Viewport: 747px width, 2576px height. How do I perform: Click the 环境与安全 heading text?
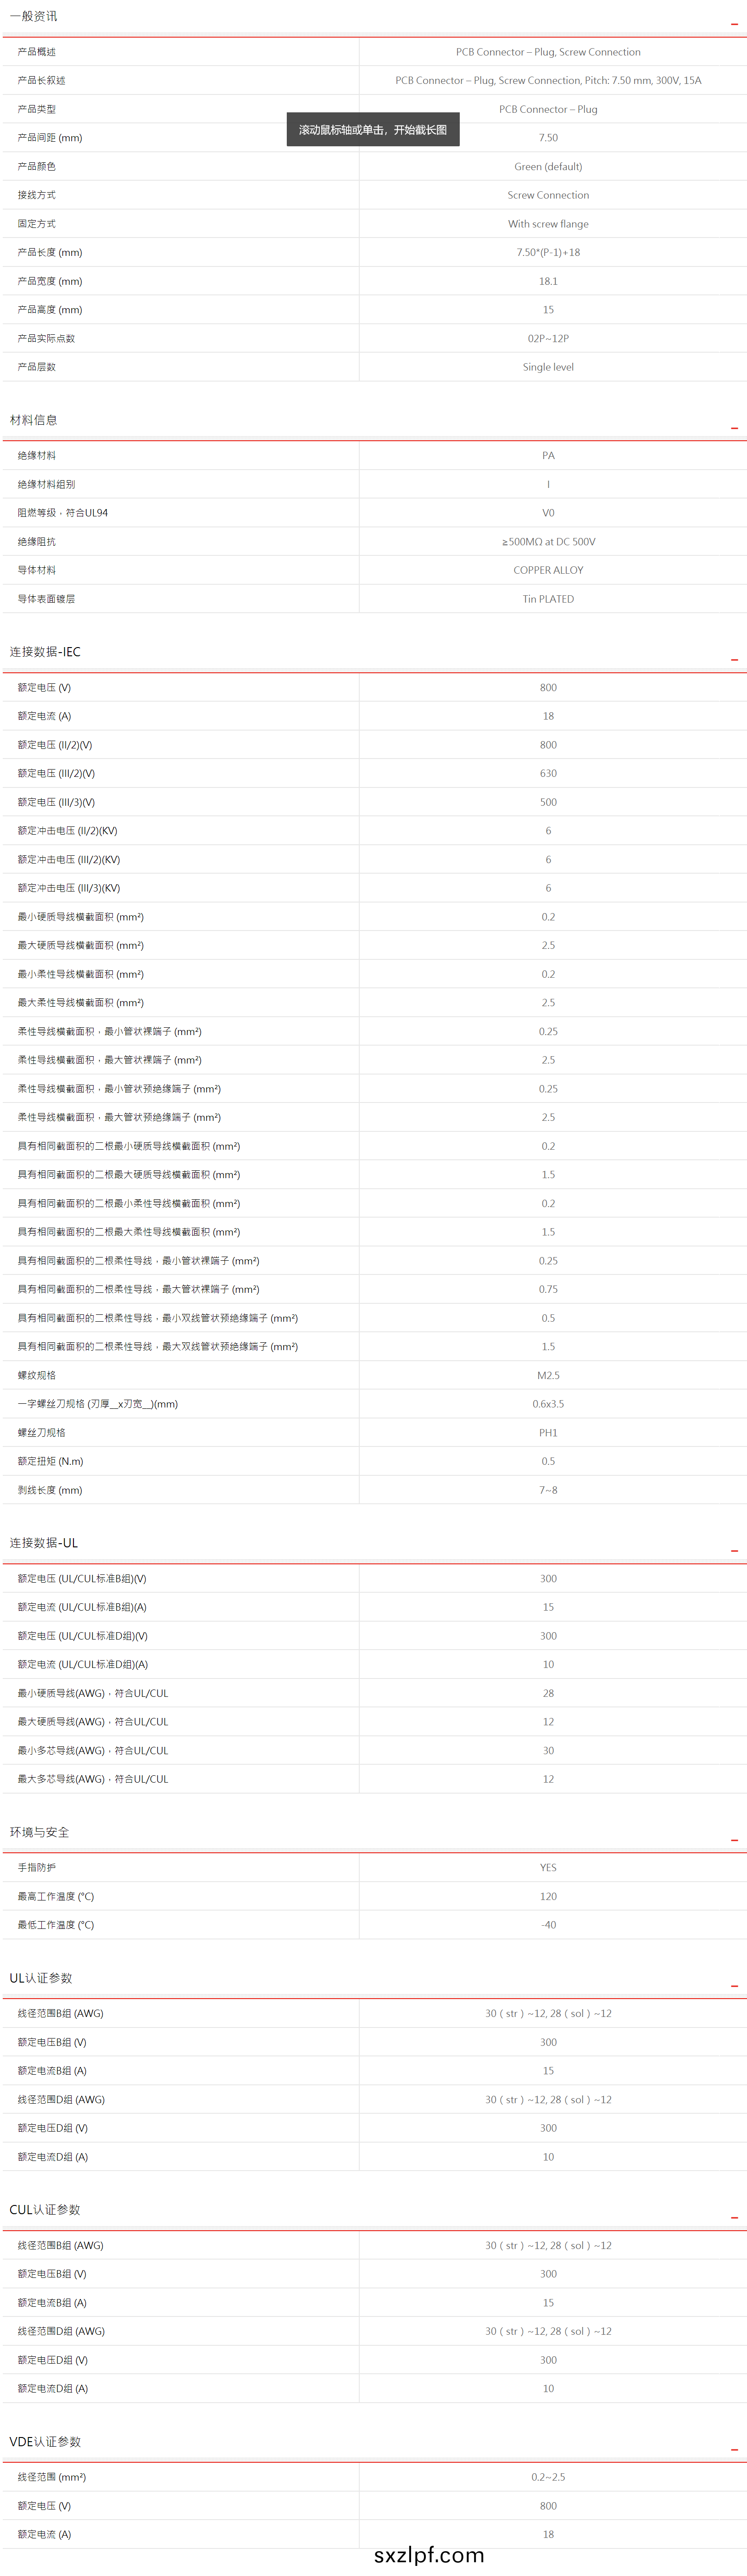[x=40, y=1832]
